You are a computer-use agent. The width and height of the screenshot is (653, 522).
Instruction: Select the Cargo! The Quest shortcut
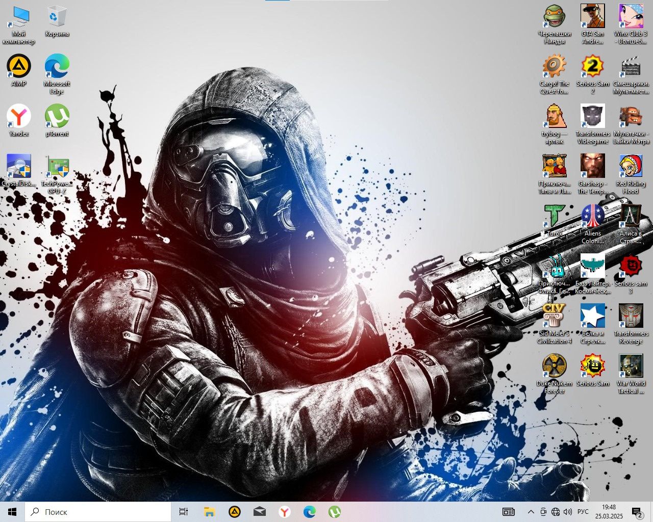555,75
